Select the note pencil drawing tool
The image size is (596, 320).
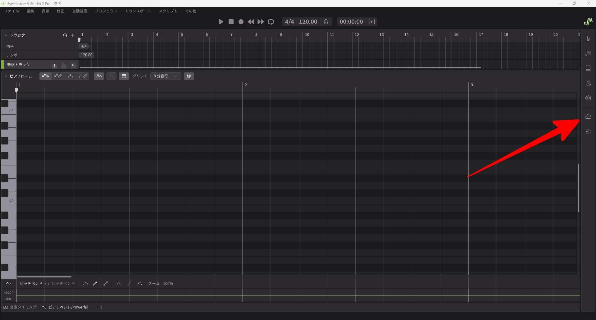pyautogui.click(x=58, y=76)
